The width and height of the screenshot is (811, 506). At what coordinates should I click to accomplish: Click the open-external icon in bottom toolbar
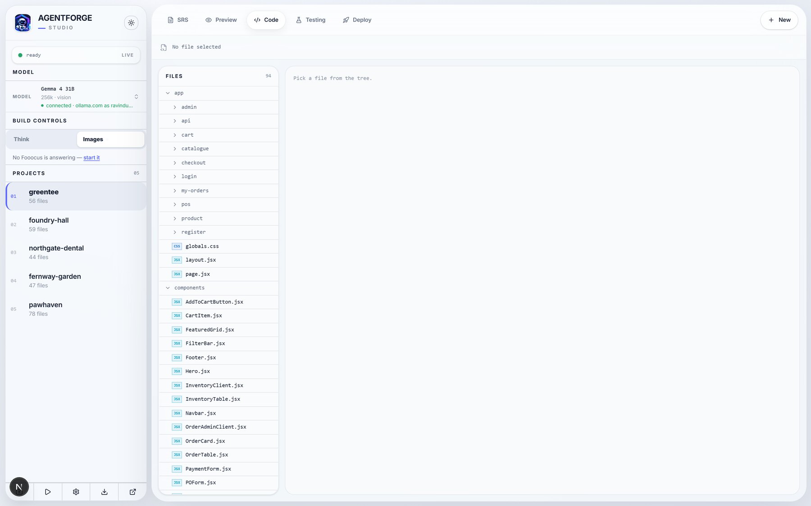pos(132,492)
